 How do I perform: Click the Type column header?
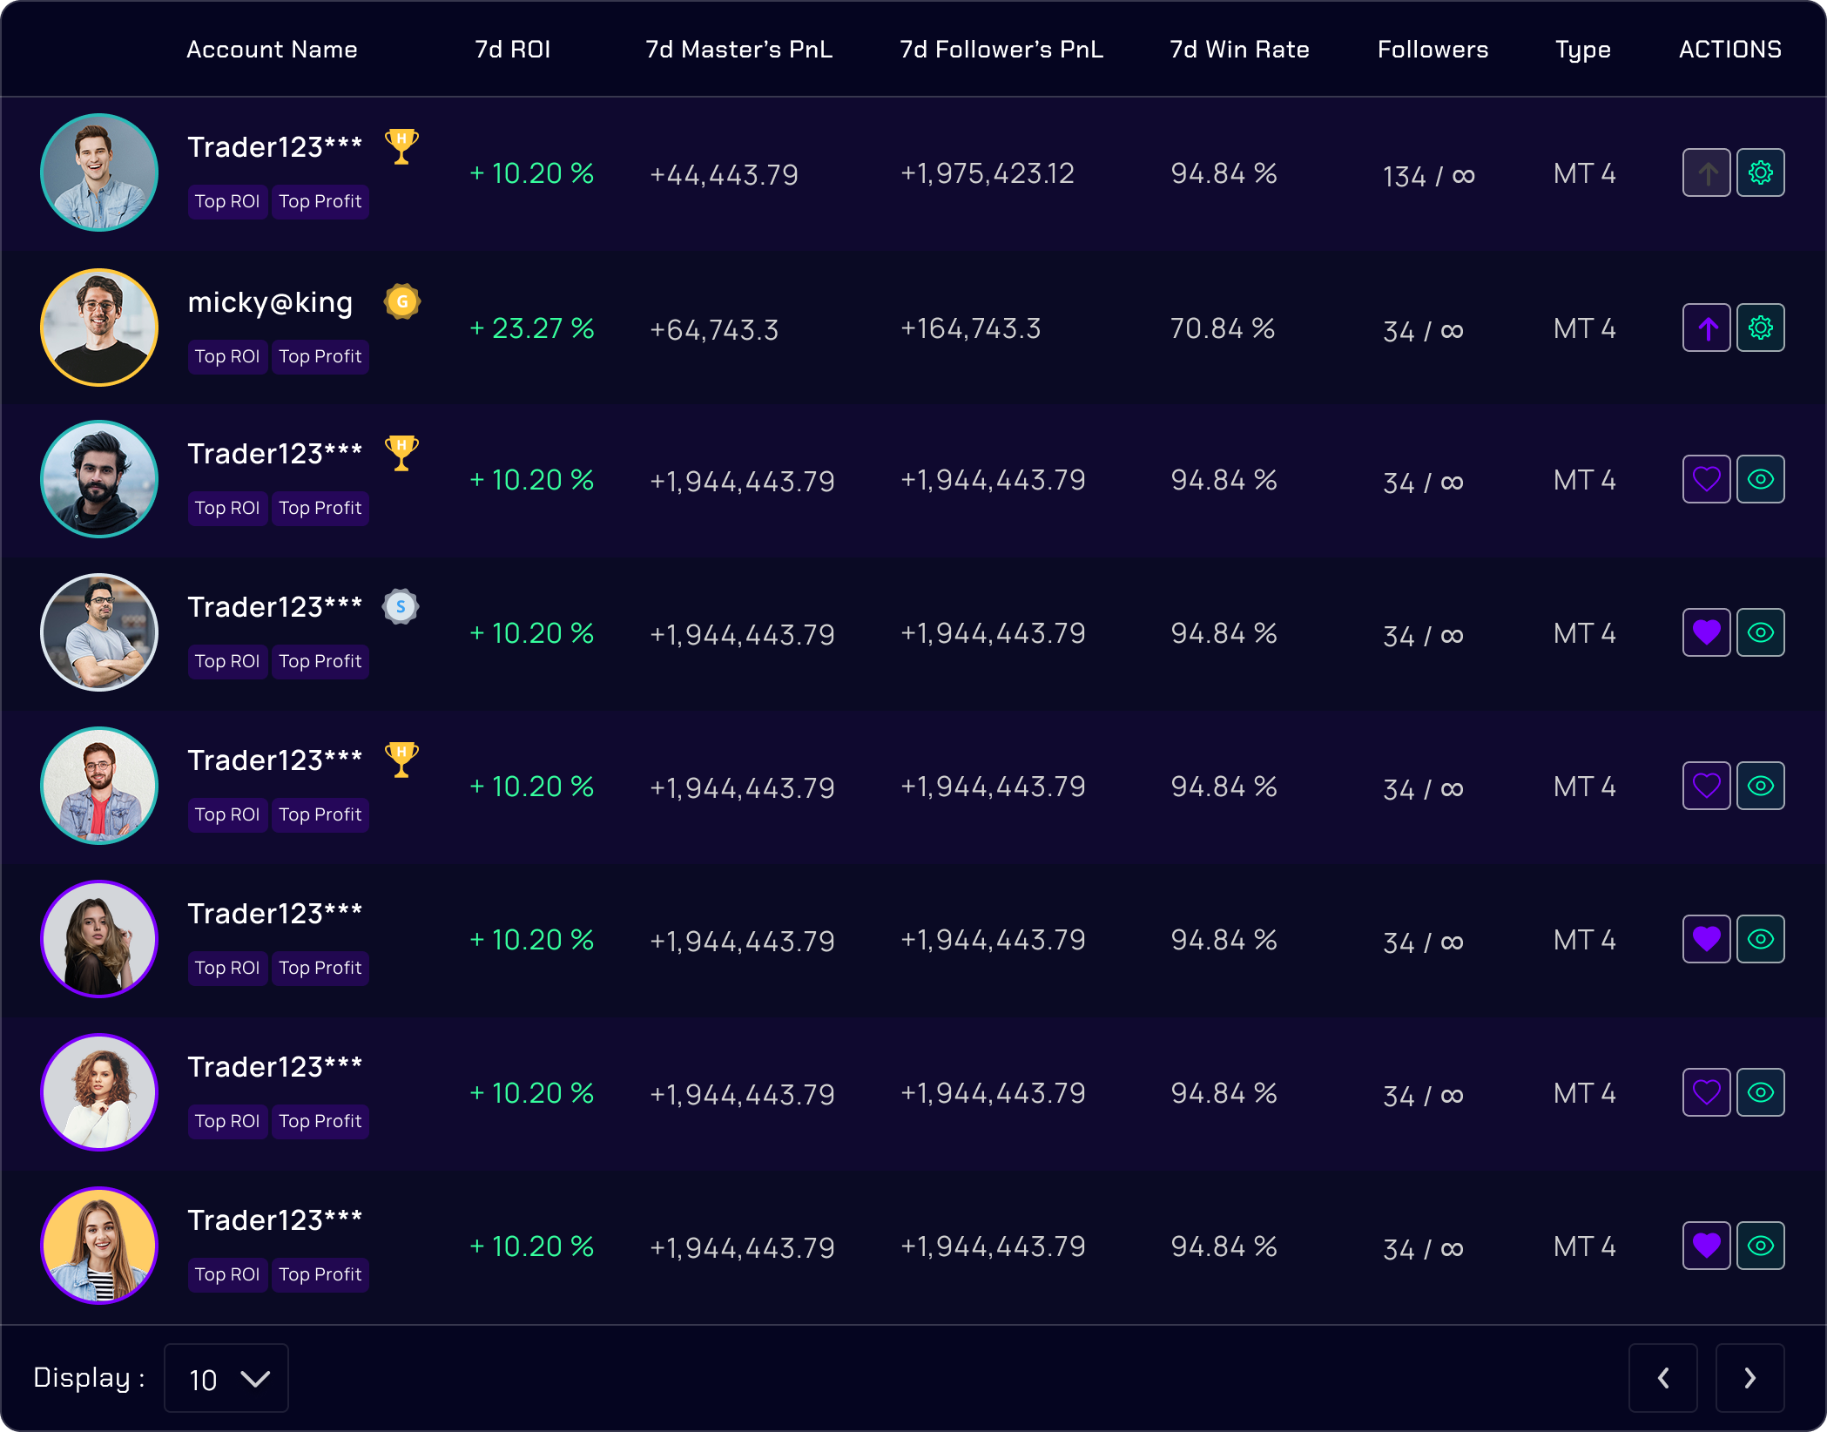point(1583,51)
